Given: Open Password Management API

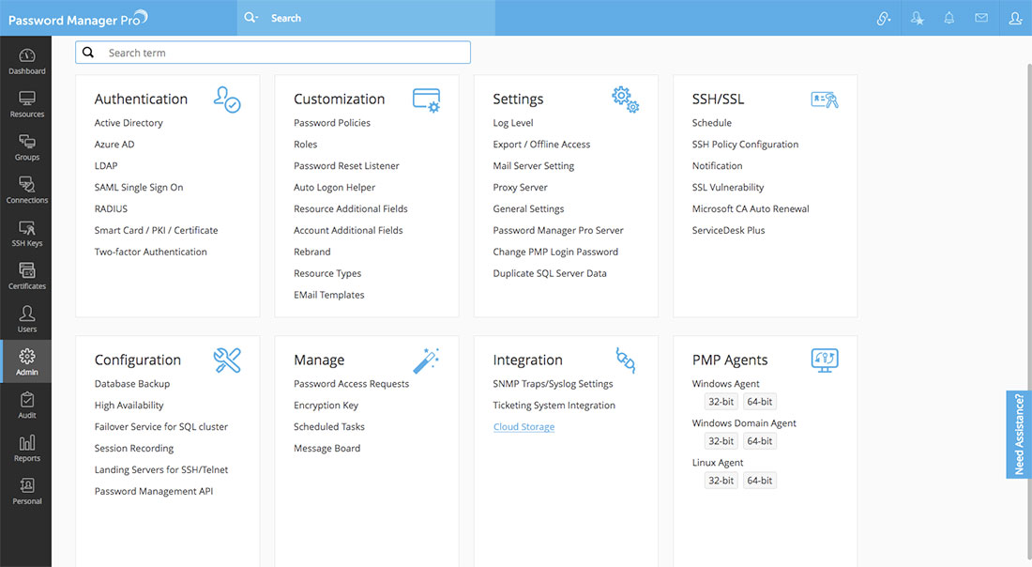Looking at the screenshot, I should pos(154,491).
